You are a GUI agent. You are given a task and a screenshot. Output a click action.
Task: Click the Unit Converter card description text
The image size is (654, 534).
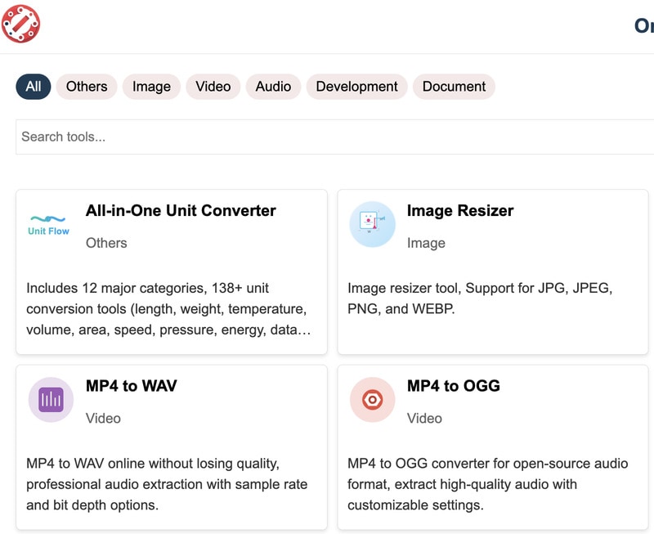pos(168,309)
